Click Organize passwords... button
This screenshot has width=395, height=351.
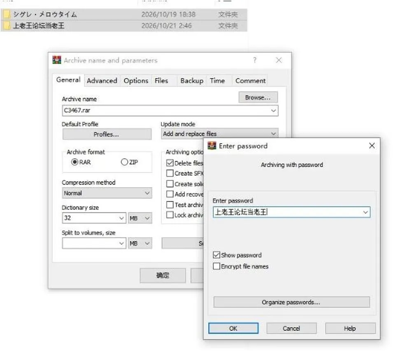coord(291,302)
